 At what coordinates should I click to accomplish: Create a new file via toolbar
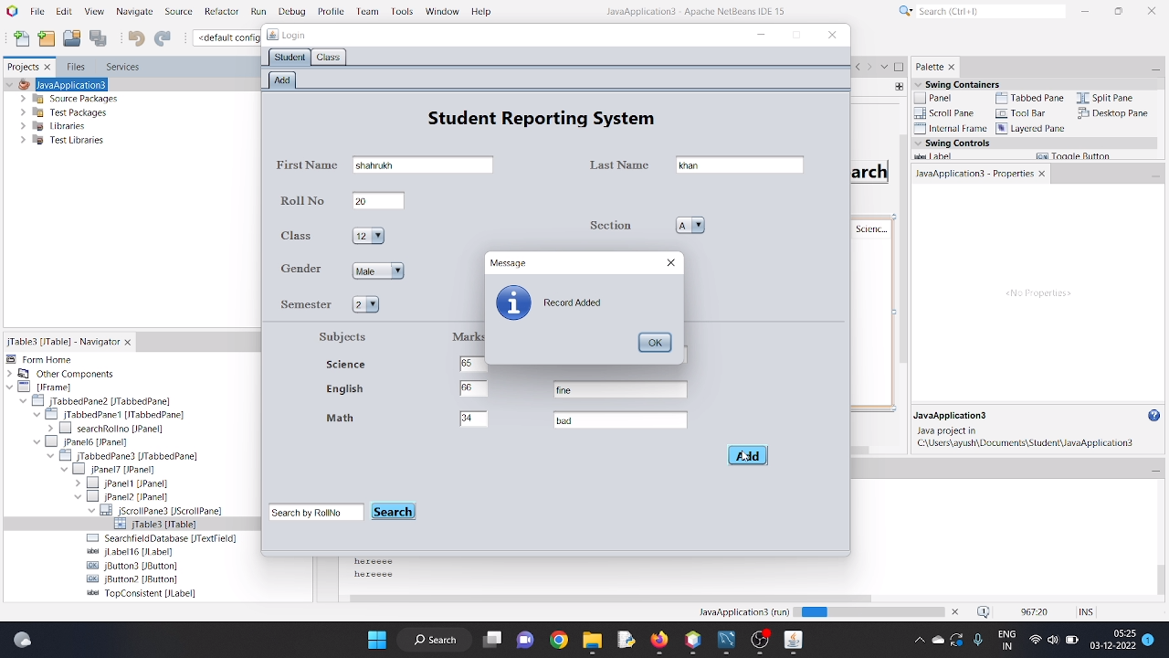[x=20, y=38]
